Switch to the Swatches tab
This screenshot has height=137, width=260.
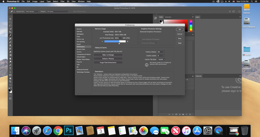168,17
